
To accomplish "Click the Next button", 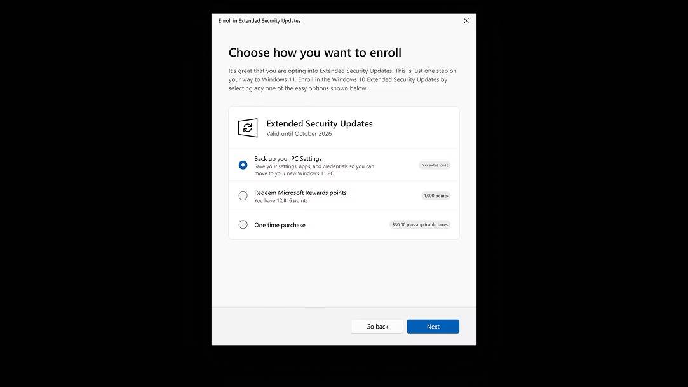I will pos(433,327).
